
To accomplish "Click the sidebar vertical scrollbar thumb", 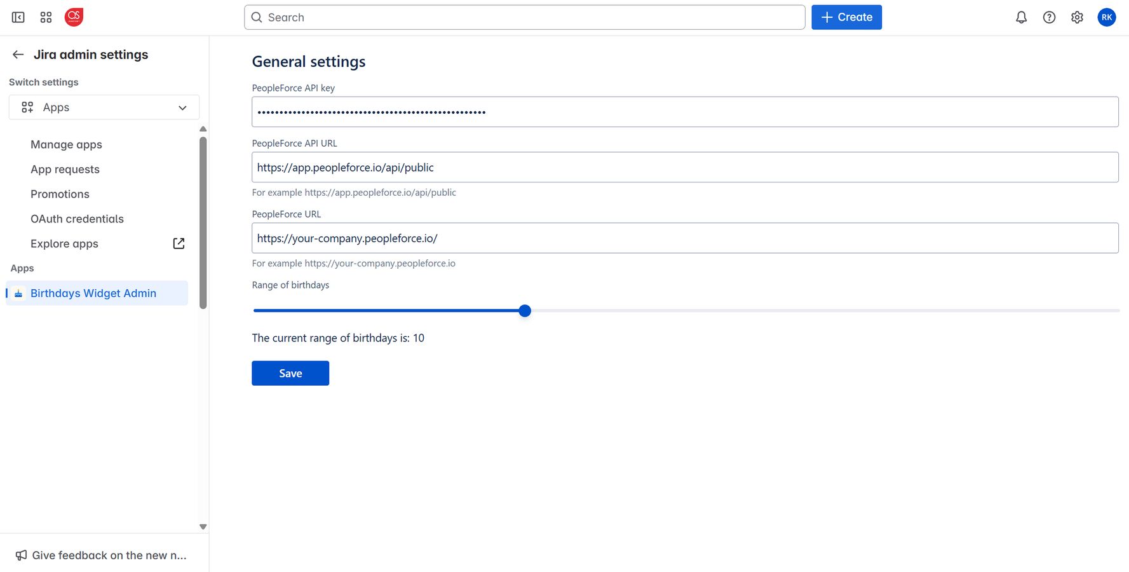I will (203, 222).
